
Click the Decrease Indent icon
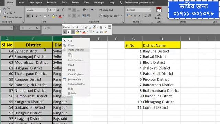coord(84,16)
